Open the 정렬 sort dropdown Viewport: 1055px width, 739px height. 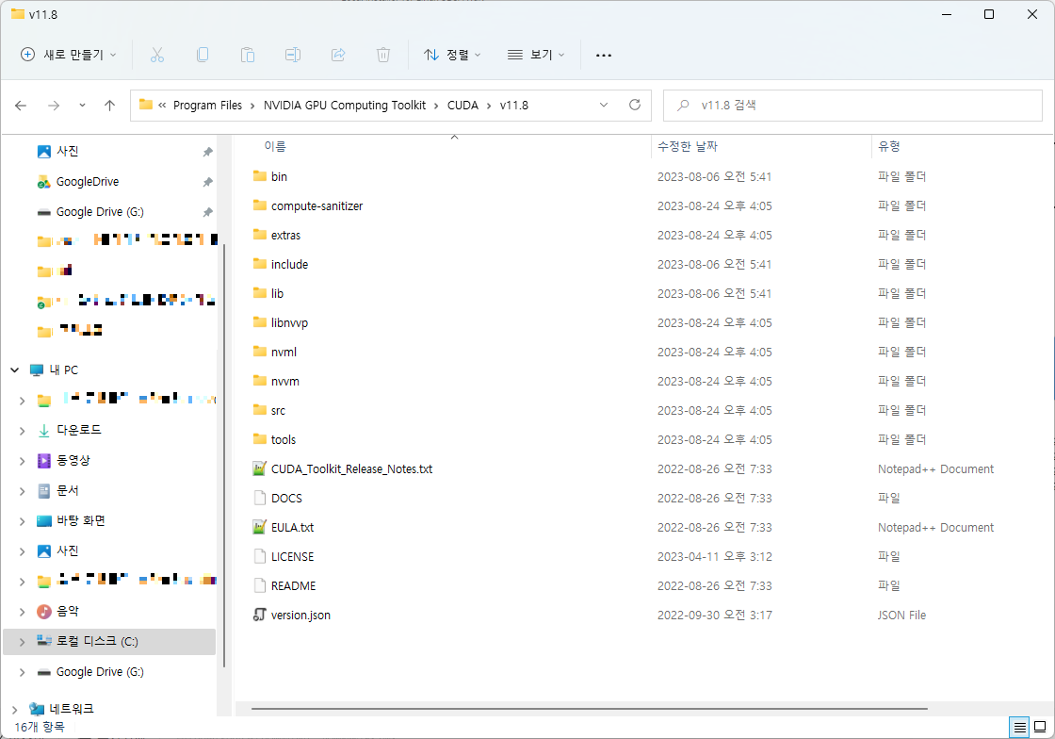(x=452, y=56)
